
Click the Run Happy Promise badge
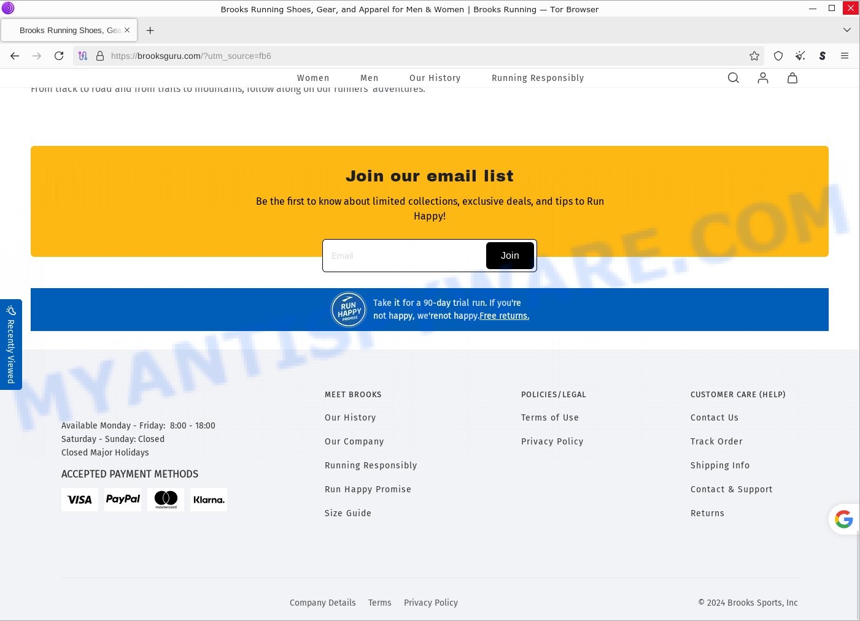point(349,310)
